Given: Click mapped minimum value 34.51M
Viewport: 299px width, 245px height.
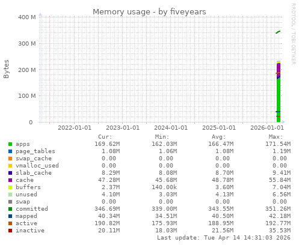Looking at the screenshot, I should click(166, 216).
